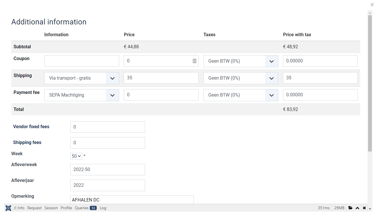Open the Profile debug tab
The image size is (377, 217).
66,208
